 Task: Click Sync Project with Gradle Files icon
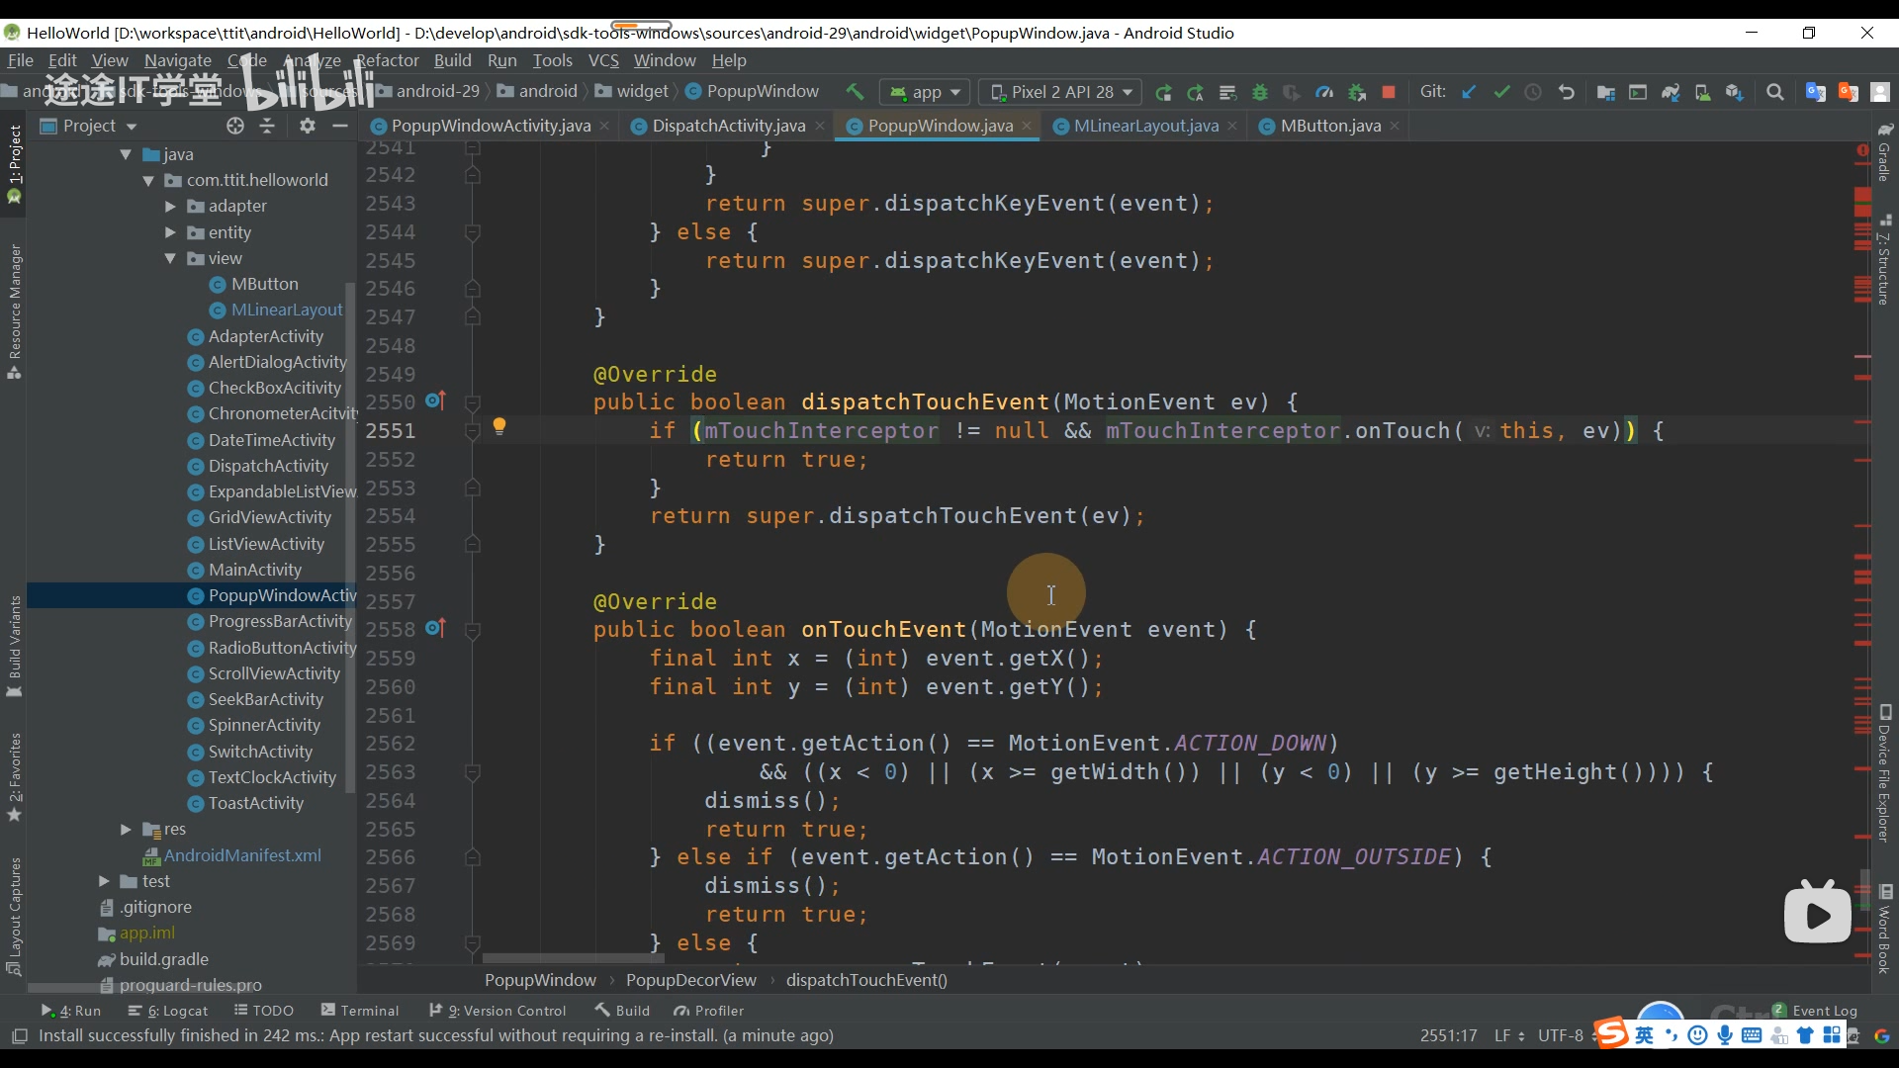(1671, 92)
